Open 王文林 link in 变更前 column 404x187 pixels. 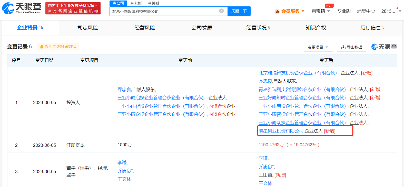tap(124, 179)
